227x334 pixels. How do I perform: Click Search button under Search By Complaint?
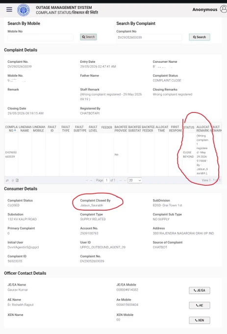click(200, 37)
